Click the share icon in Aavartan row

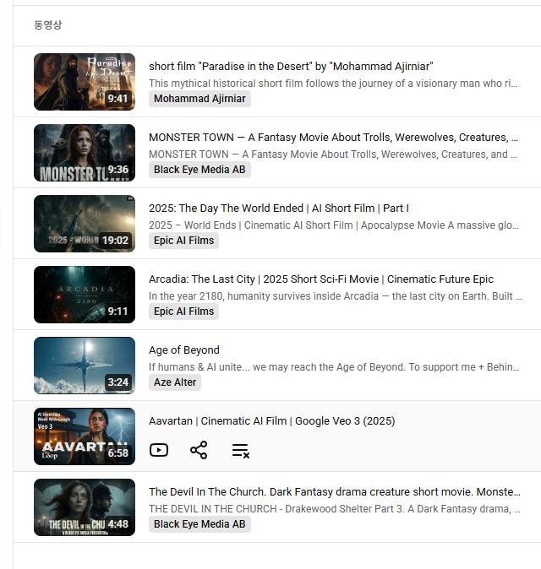pyautogui.click(x=199, y=450)
